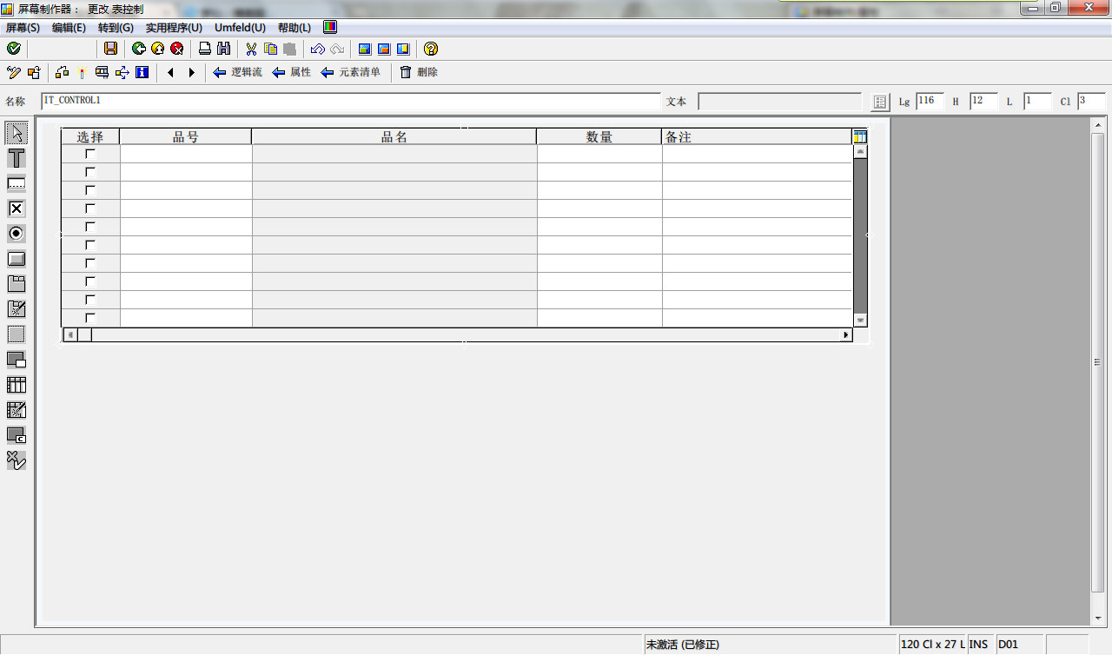This screenshot has width=1112, height=655.
Task: Select the Radio button element tool
Action: tap(17, 234)
